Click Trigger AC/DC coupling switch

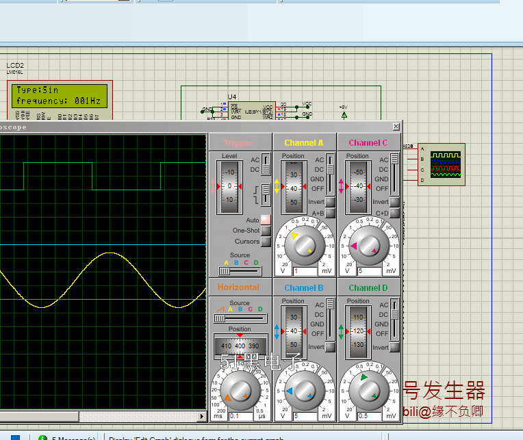pyautogui.click(x=266, y=164)
